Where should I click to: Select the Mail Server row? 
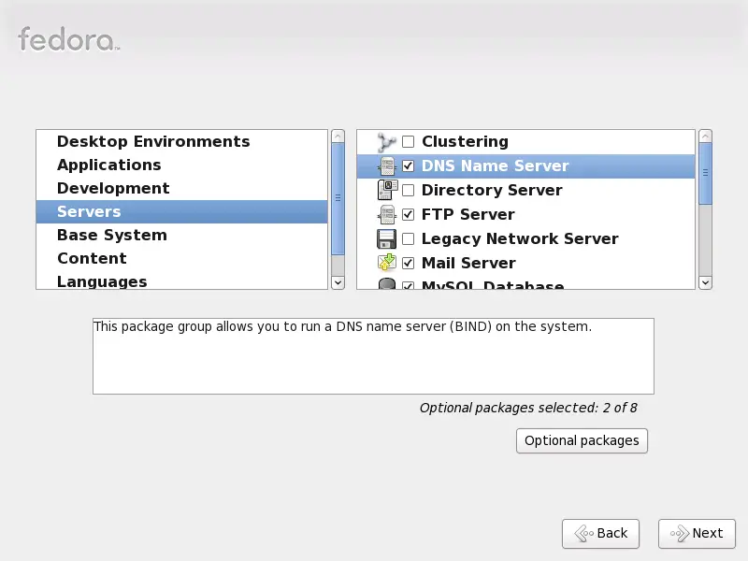coord(525,263)
